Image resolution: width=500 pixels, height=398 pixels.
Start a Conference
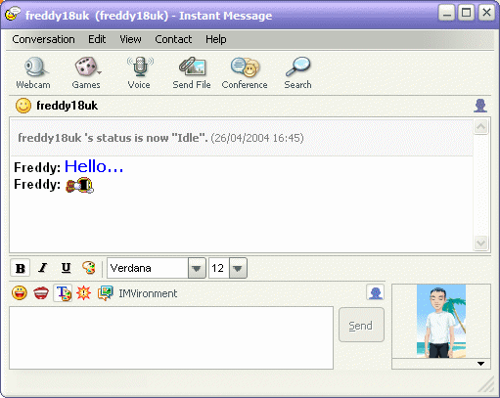click(245, 73)
